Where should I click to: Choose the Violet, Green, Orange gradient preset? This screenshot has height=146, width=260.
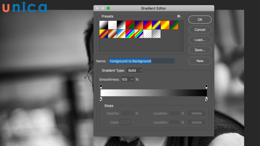coord(174,25)
